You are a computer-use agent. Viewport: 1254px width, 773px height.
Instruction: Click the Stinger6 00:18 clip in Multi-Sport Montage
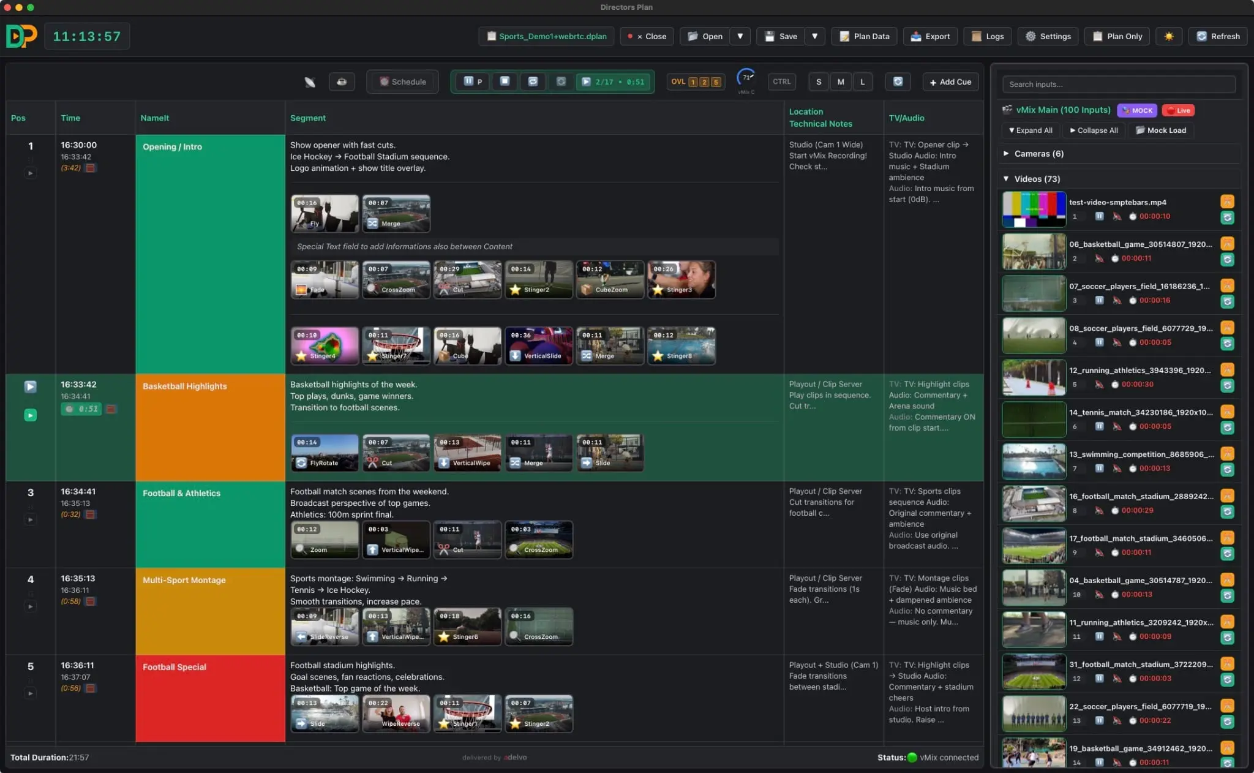coord(468,626)
